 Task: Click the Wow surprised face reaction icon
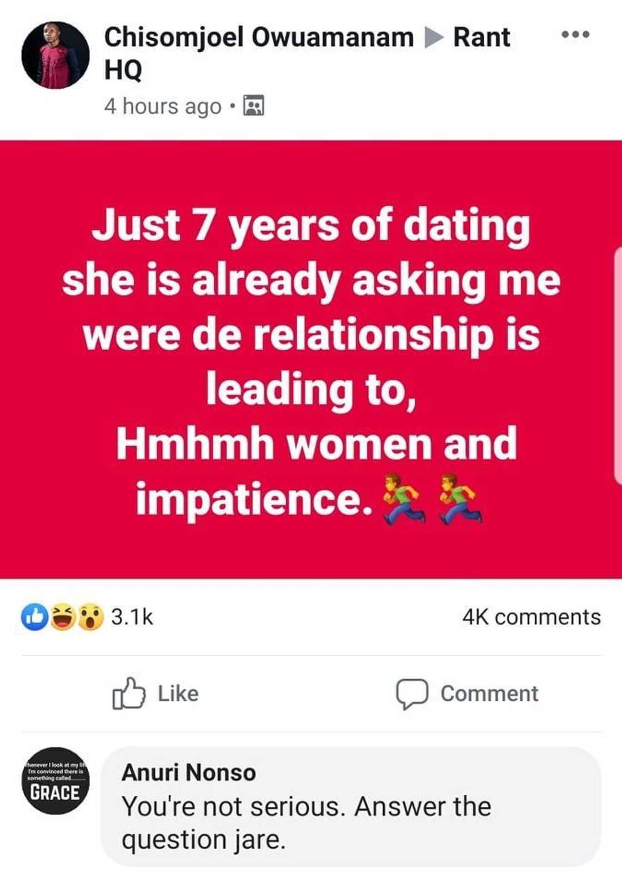(89, 616)
